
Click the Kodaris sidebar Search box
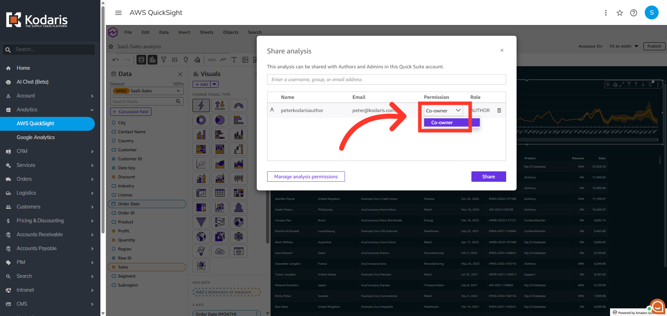pos(49,49)
